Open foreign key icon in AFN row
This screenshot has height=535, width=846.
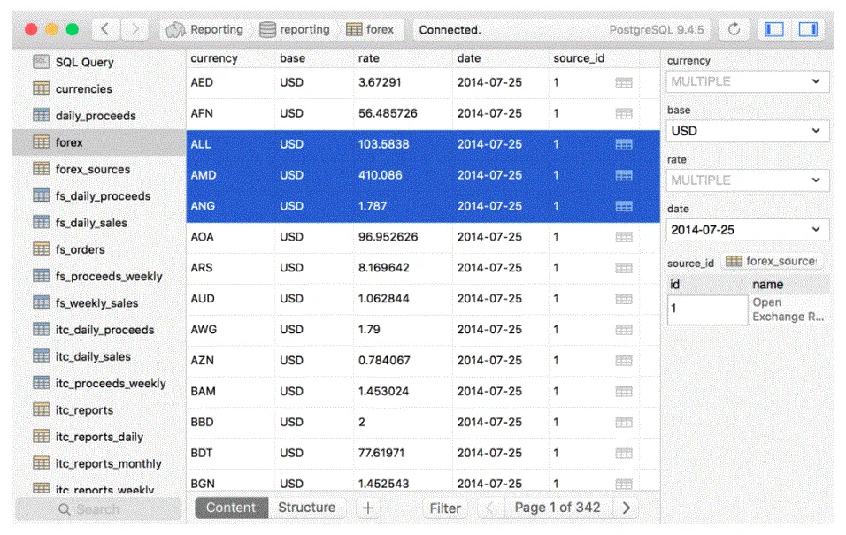tap(624, 114)
